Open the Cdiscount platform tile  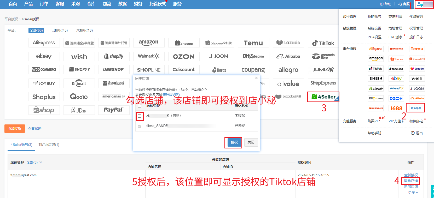click(x=184, y=70)
